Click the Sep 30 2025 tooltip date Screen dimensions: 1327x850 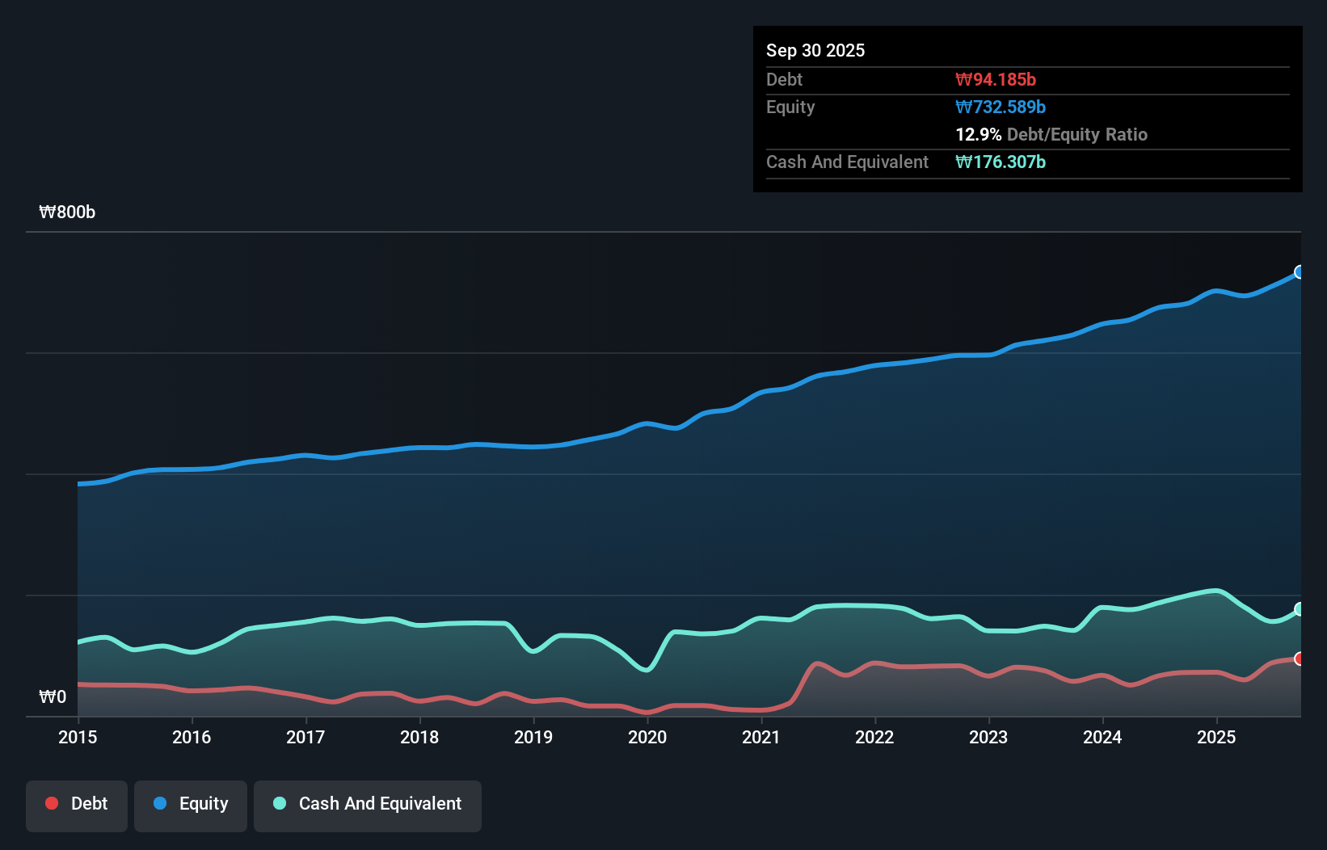(815, 50)
